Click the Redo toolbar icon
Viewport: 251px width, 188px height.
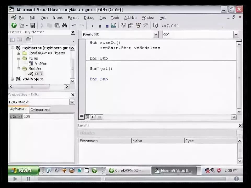(x=82, y=25)
